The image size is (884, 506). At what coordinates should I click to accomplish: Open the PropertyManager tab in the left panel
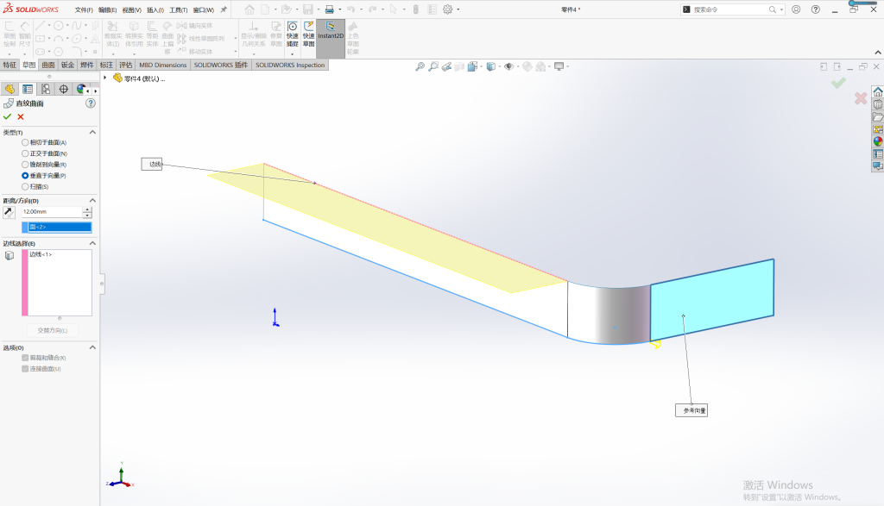(x=28, y=89)
